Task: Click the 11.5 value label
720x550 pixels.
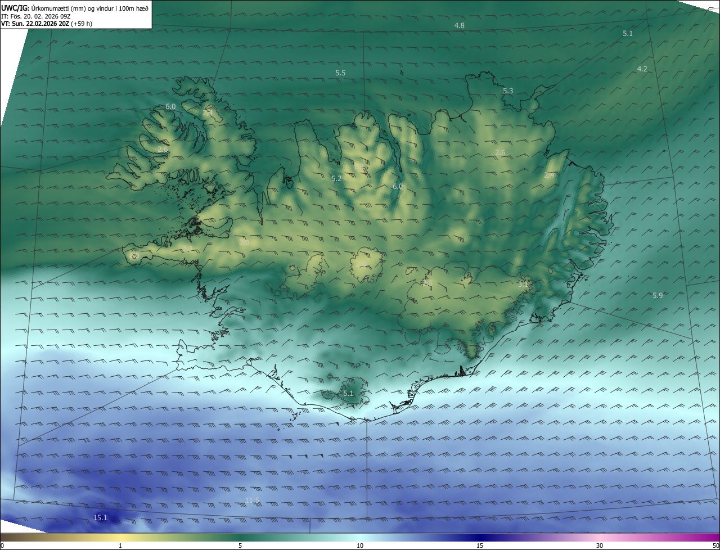Action: point(253,500)
